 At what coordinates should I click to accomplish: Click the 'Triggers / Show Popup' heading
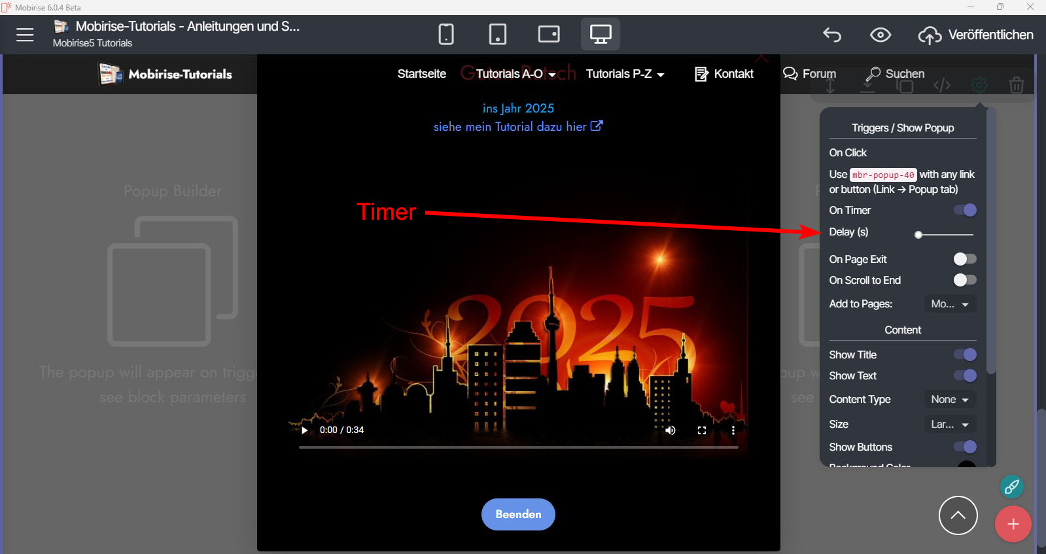pos(903,128)
